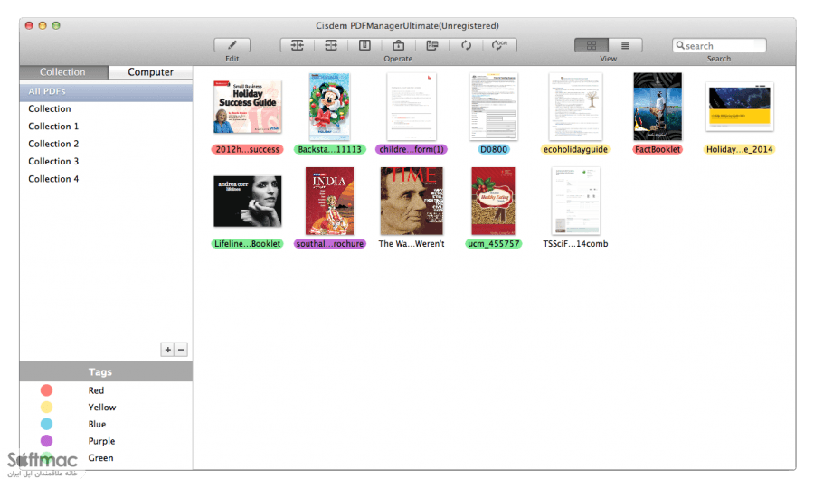Add a new collection with plus button
This screenshot has height=488, width=814.
click(167, 350)
